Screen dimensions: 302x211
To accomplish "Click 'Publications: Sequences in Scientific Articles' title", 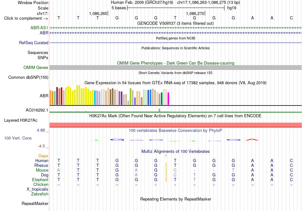I will (x=175, y=48).
